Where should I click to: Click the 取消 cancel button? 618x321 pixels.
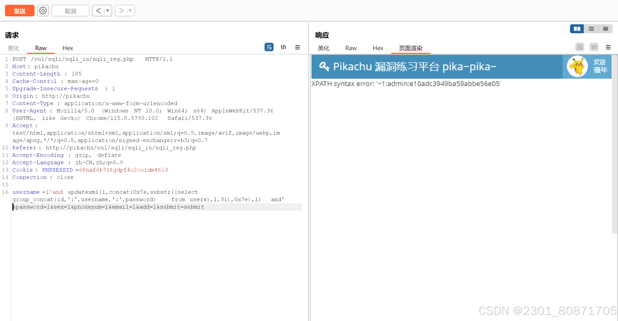click(x=70, y=11)
